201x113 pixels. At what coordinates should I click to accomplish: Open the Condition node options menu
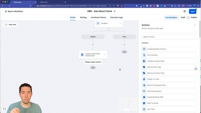click(x=121, y=23)
